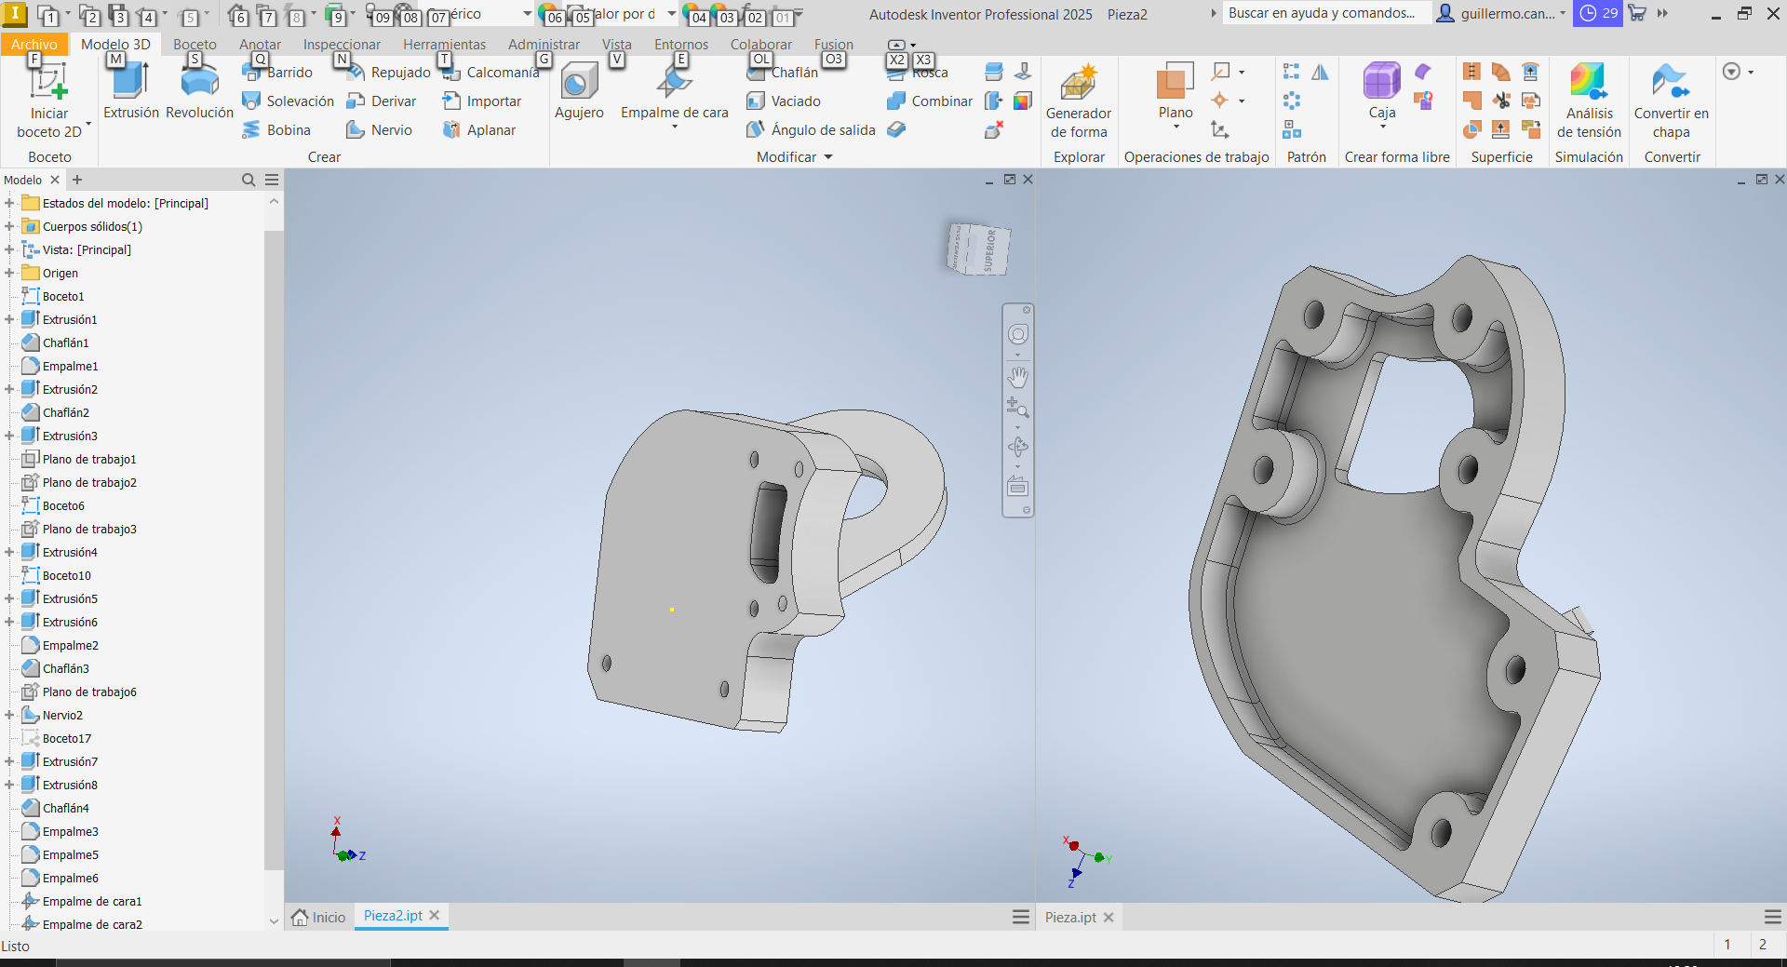Viewport: 1787px width, 967px height.
Task: Activate the Vaciado shell tool
Action: pos(794,101)
